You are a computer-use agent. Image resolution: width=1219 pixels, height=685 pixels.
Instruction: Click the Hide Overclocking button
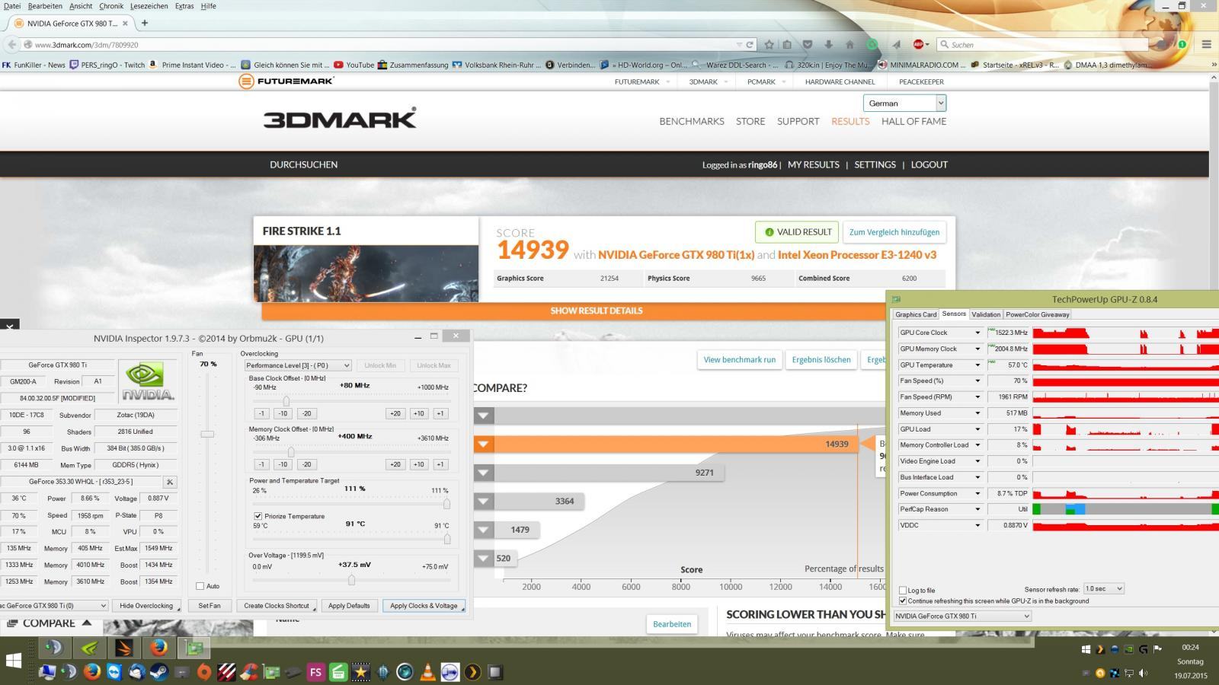point(146,606)
